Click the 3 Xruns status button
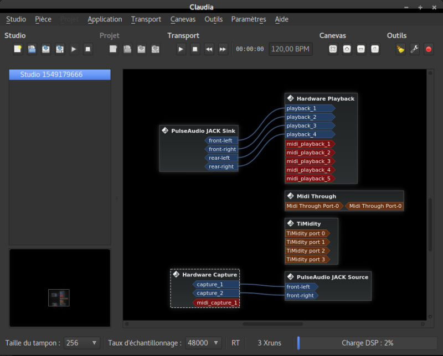 (269, 343)
